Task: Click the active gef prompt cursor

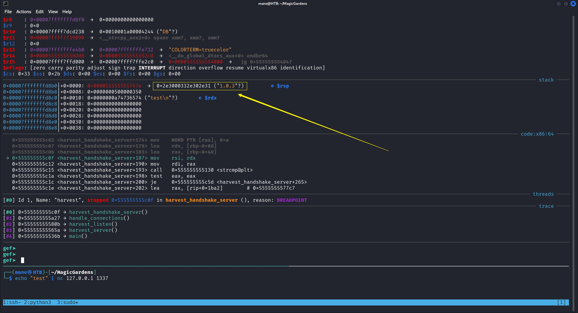Action: coord(23,260)
